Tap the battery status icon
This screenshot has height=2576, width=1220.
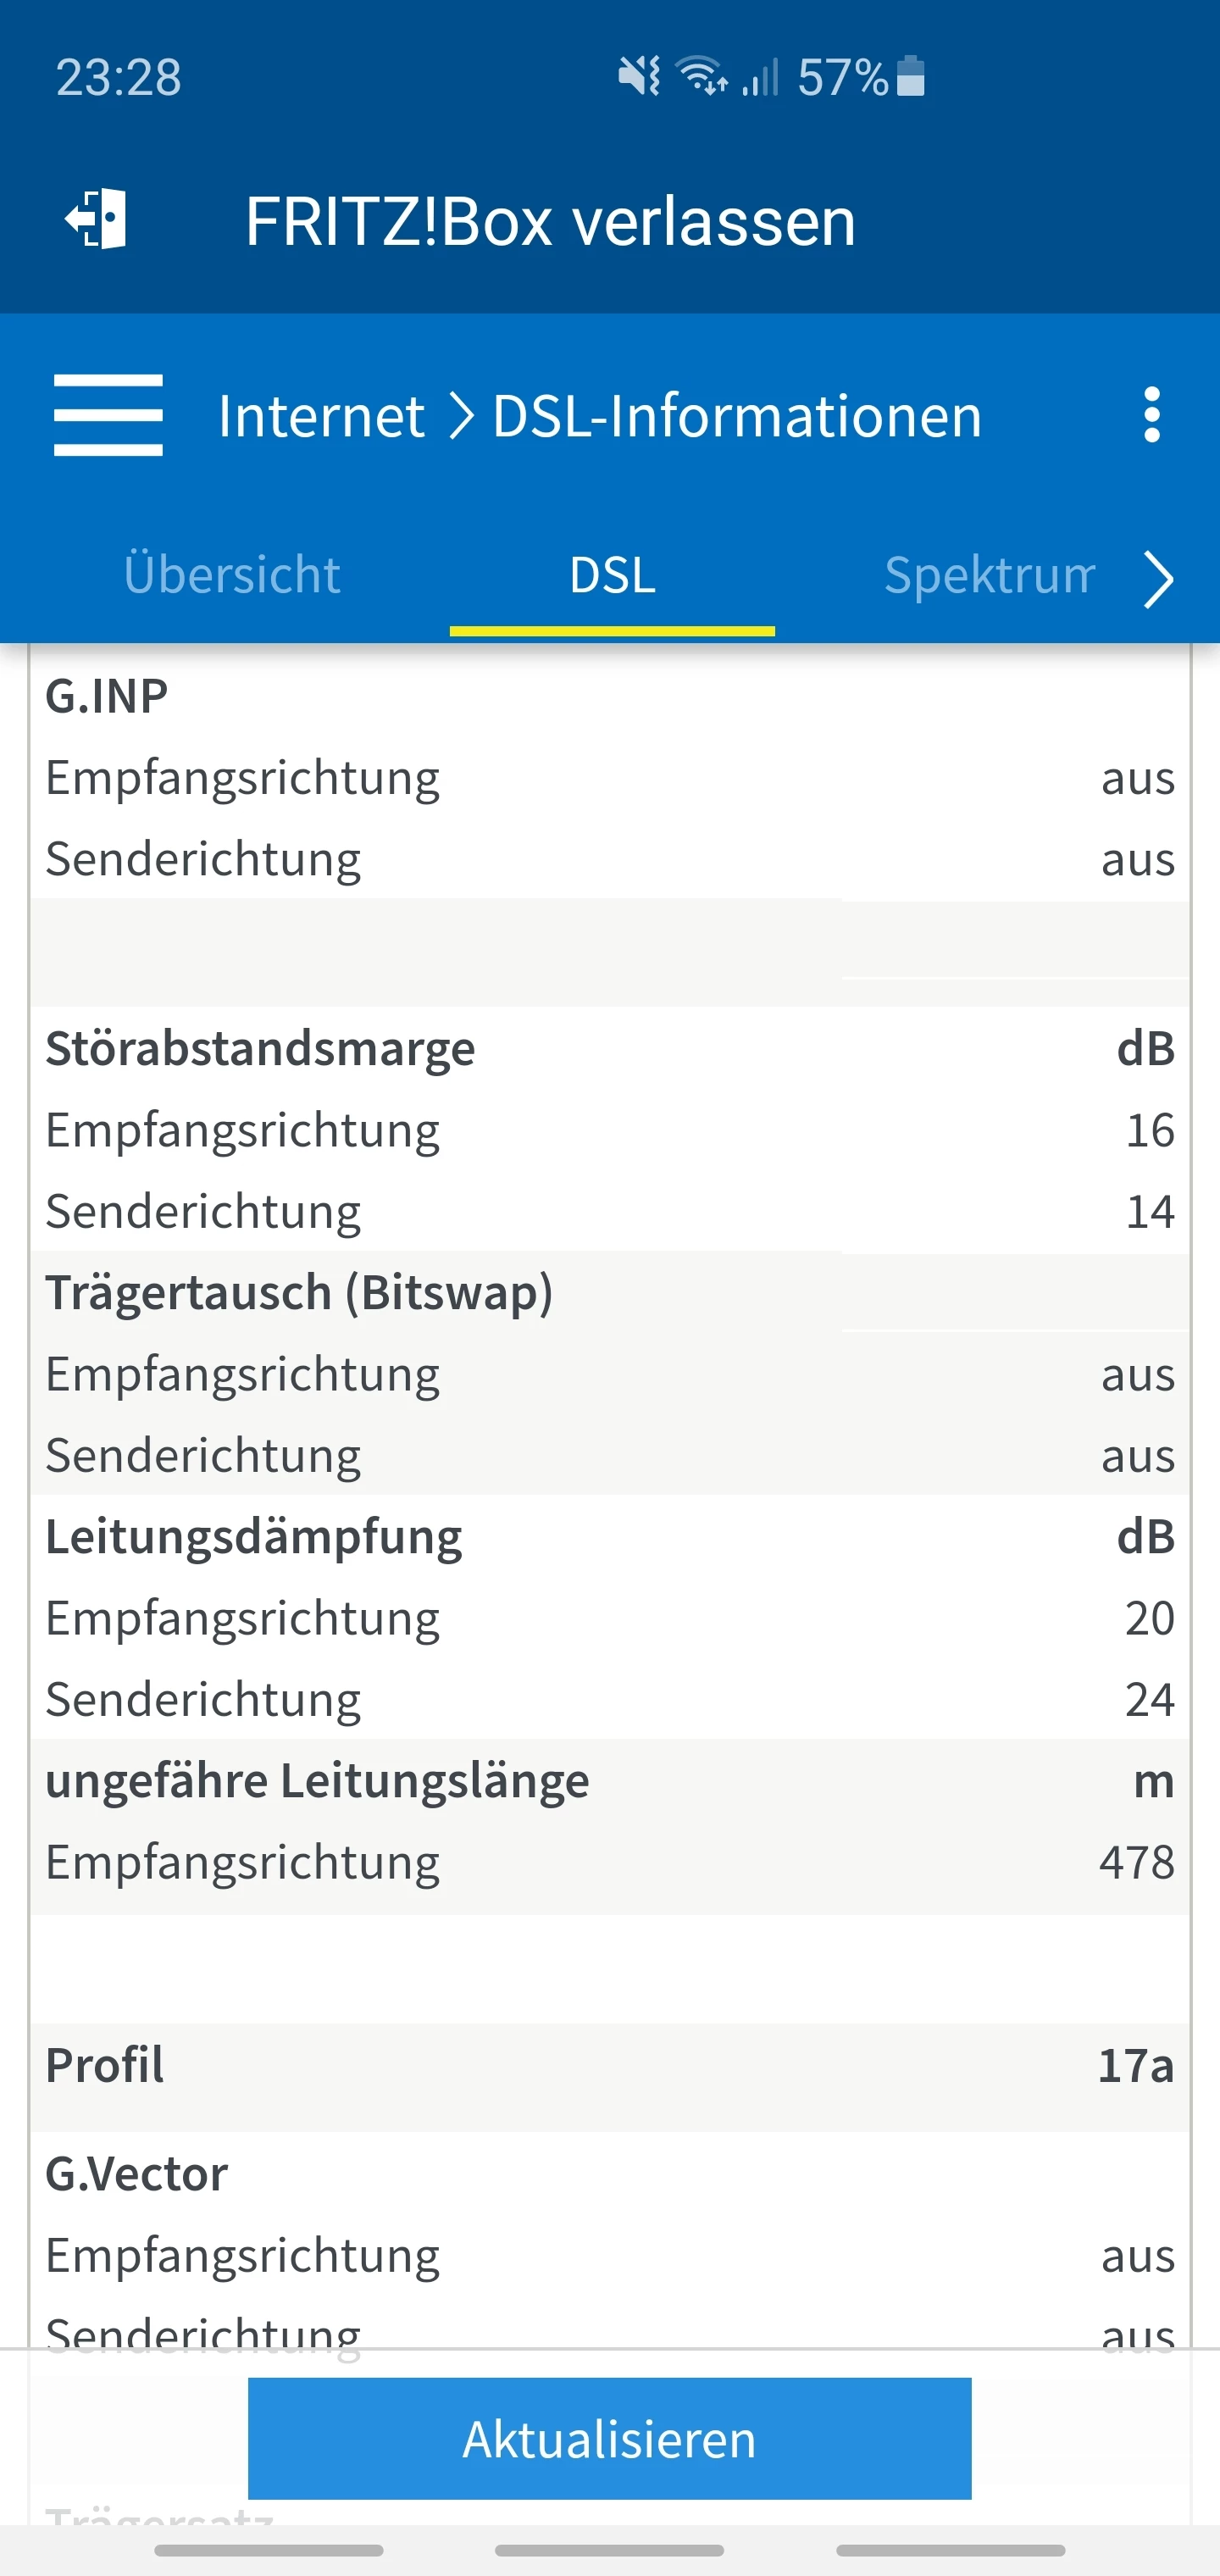pos(910,76)
